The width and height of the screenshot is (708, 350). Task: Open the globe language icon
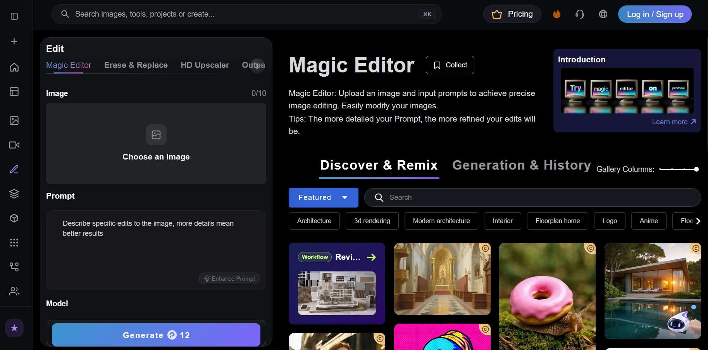[603, 14]
